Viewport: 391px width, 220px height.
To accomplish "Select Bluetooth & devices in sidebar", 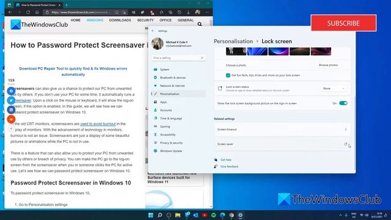I will [x=178, y=78].
